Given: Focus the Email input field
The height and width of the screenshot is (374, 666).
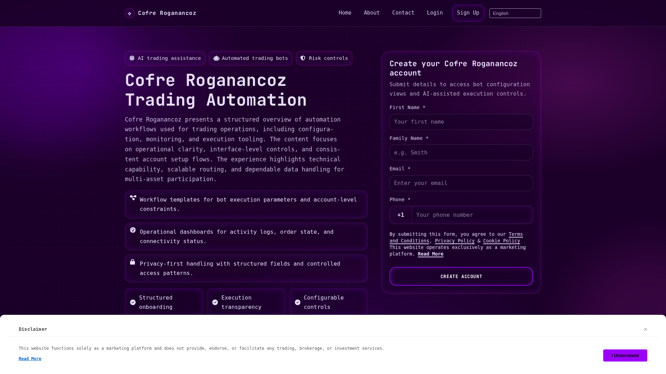Looking at the screenshot, I should pyautogui.click(x=461, y=183).
